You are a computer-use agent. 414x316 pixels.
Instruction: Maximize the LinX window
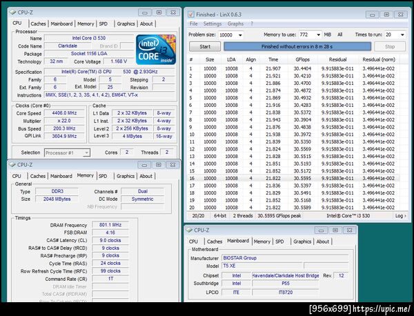[x=386, y=14]
